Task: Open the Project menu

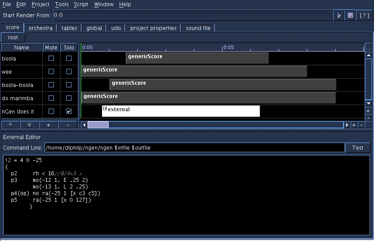Action: (x=41, y=4)
